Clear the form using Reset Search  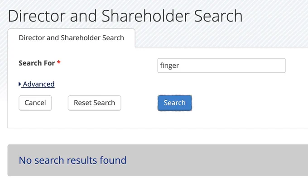[x=95, y=103]
